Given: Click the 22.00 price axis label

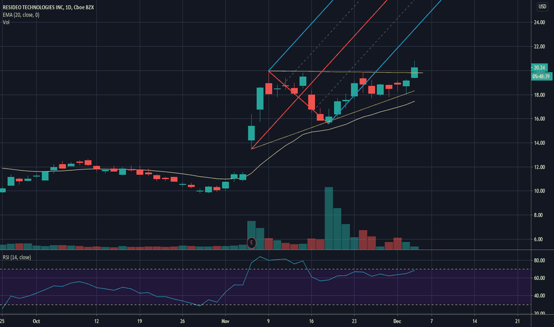Looking at the screenshot, I should point(539,46).
